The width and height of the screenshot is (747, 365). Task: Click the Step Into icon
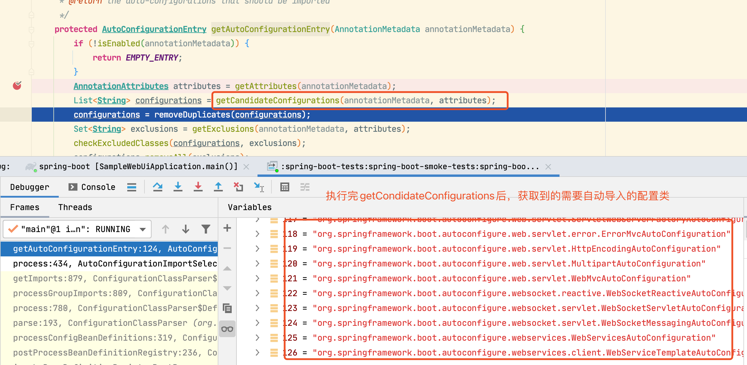tap(178, 187)
